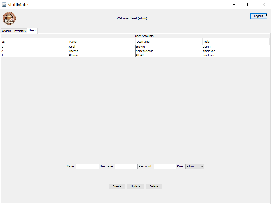
Task: Switch to the Orders tab
Action: pyautogui.click(x=6, y=31)
